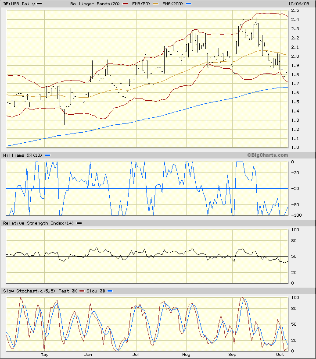Click the Relative Strength Index(14) panel title

[38, 223]
